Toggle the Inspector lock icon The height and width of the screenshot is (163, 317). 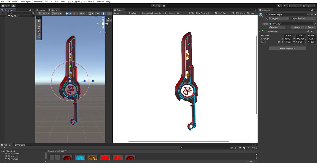tap(312, 10)
